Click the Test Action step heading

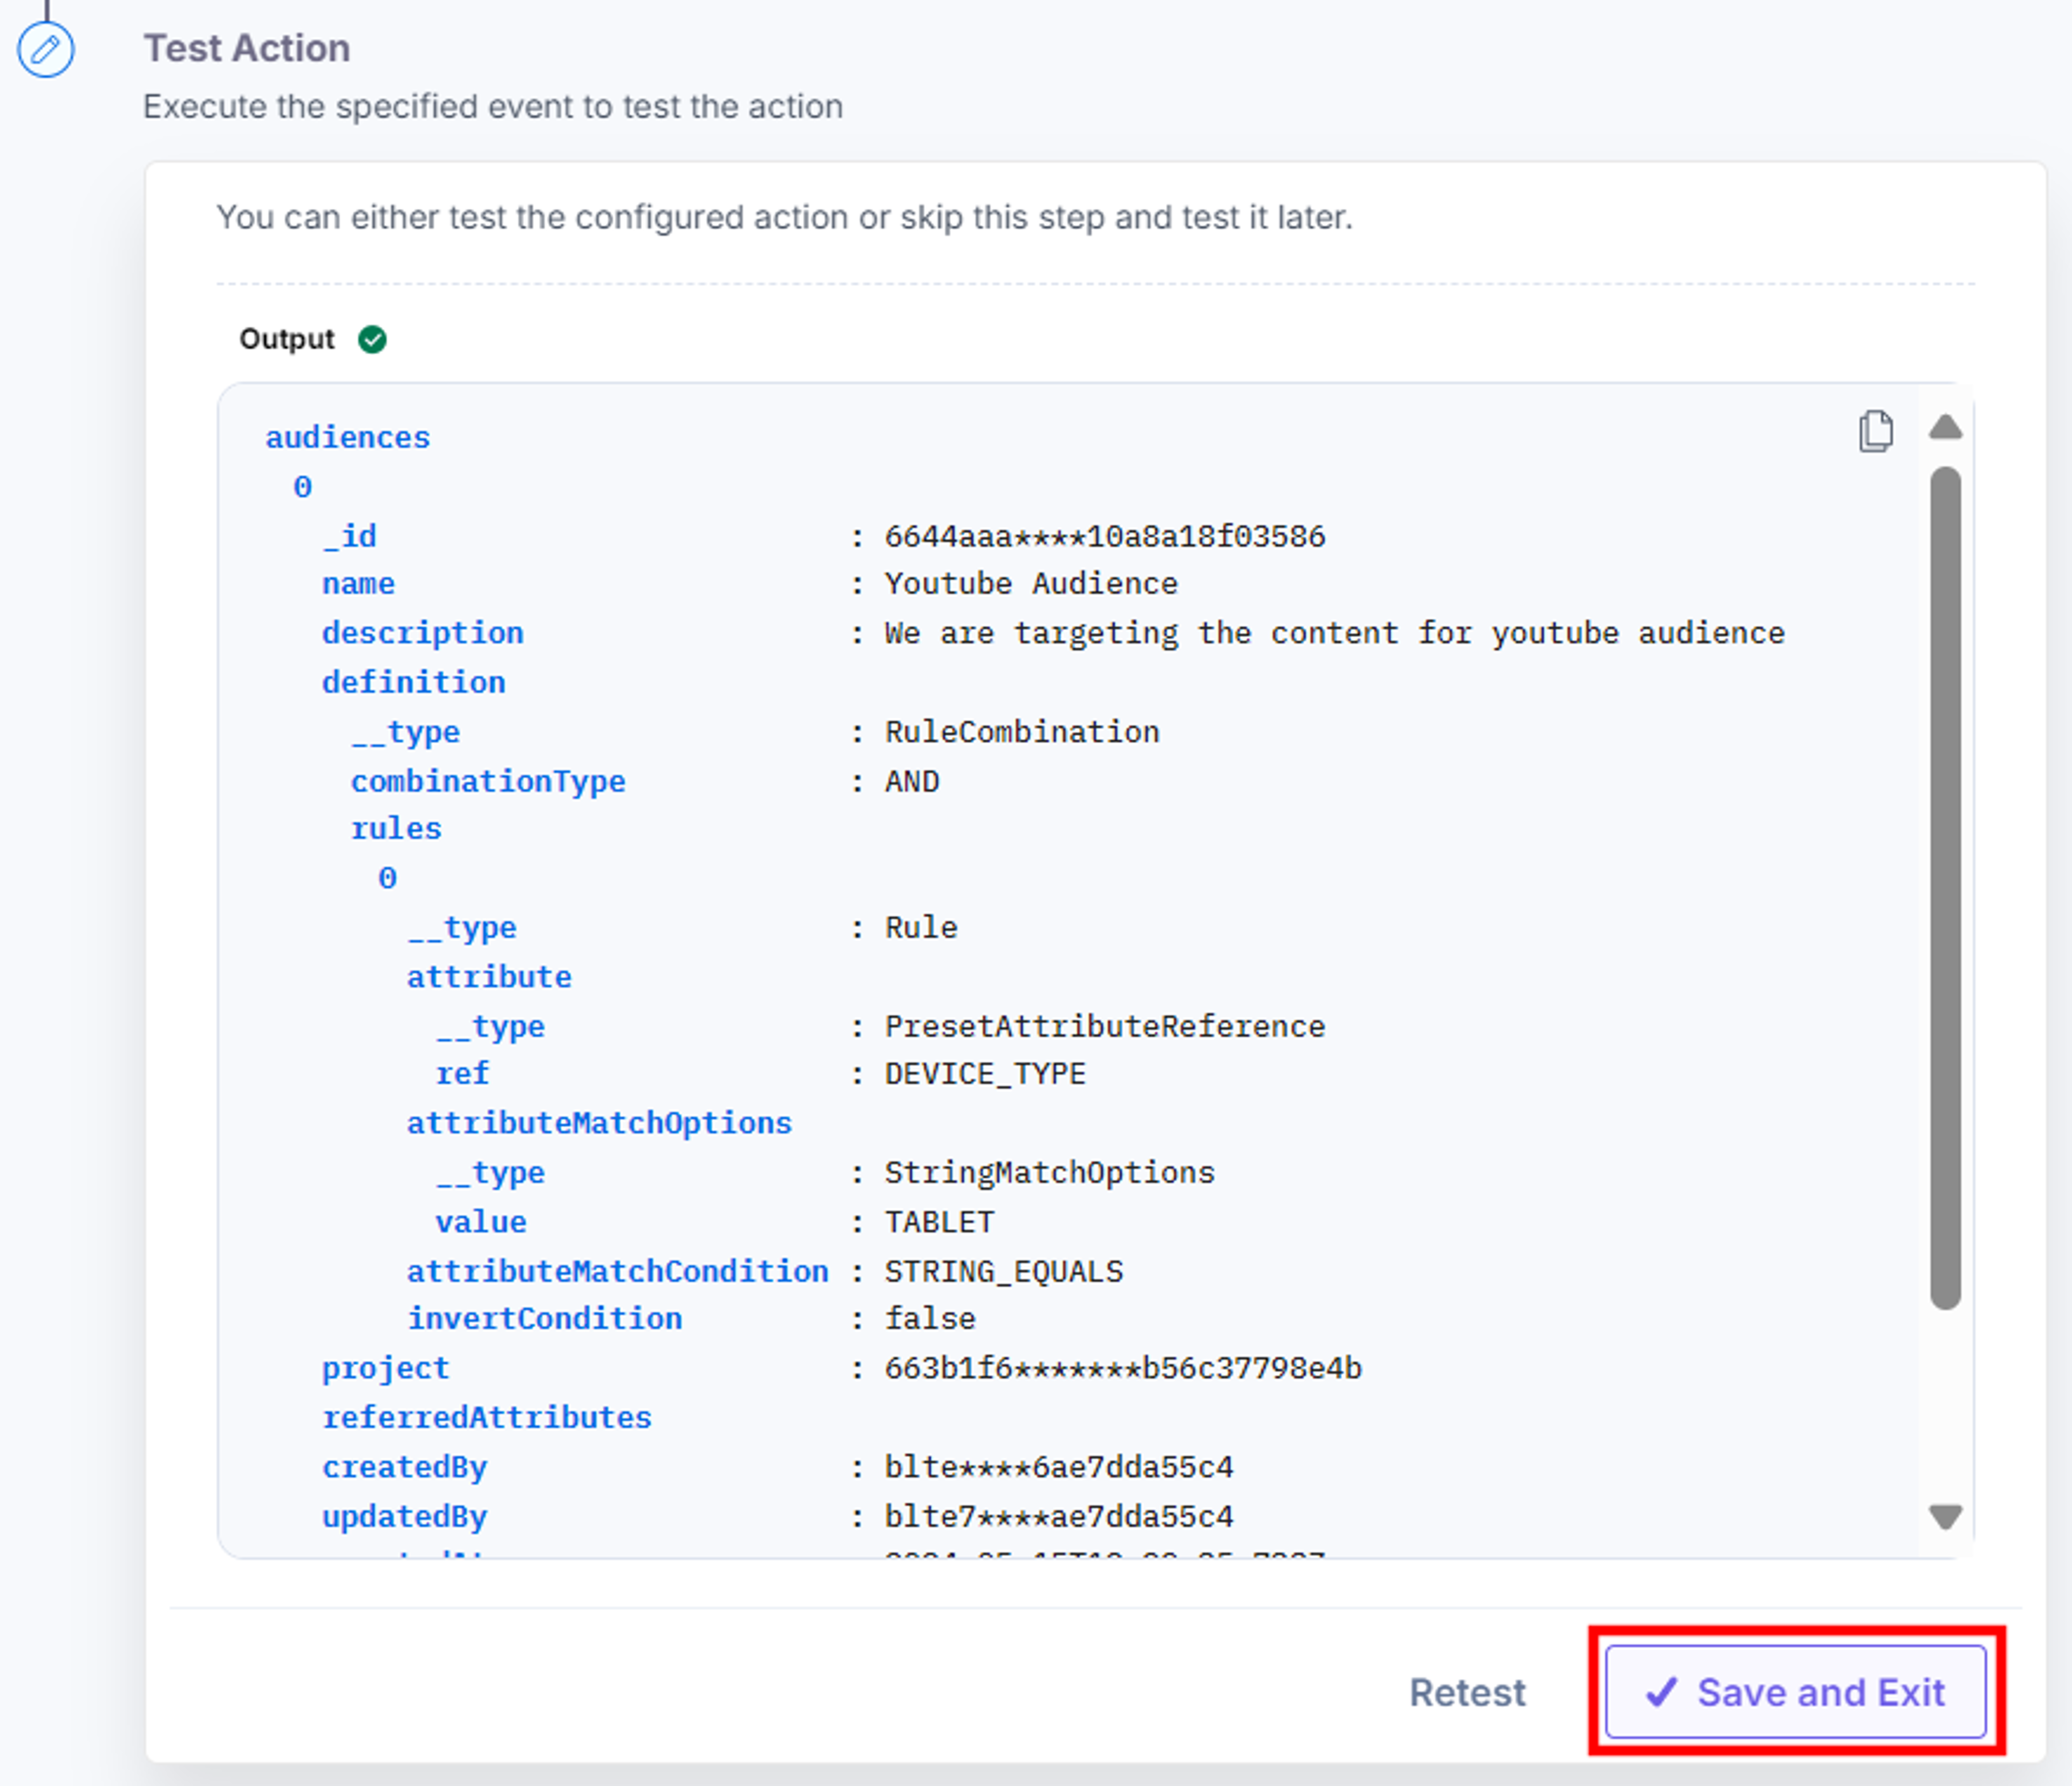[x=247, y=48]
